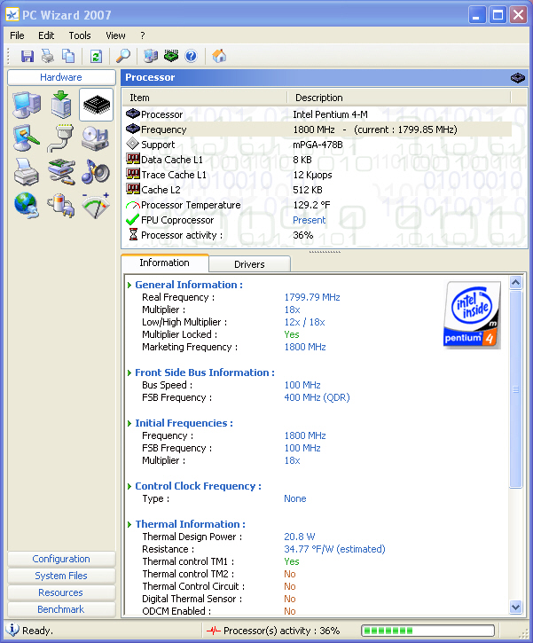Open the Mainboard icon with green arrow
This screenshot has width=533, height=643.
(61, 105)
